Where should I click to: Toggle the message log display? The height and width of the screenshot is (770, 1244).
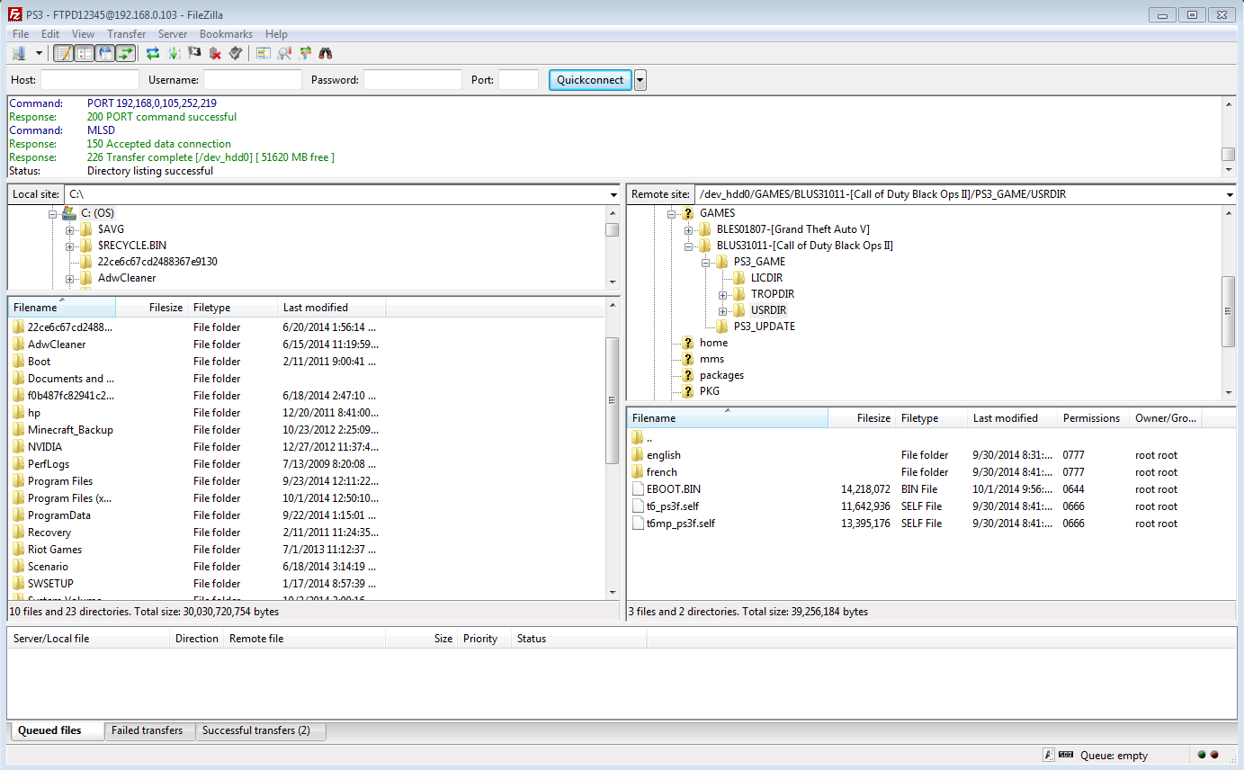click(x=64, y=53)
